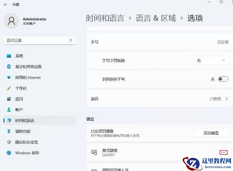Click the back arrow in Settings
The width and height of the screenshot is (233, 171).
tap(6, 4)
